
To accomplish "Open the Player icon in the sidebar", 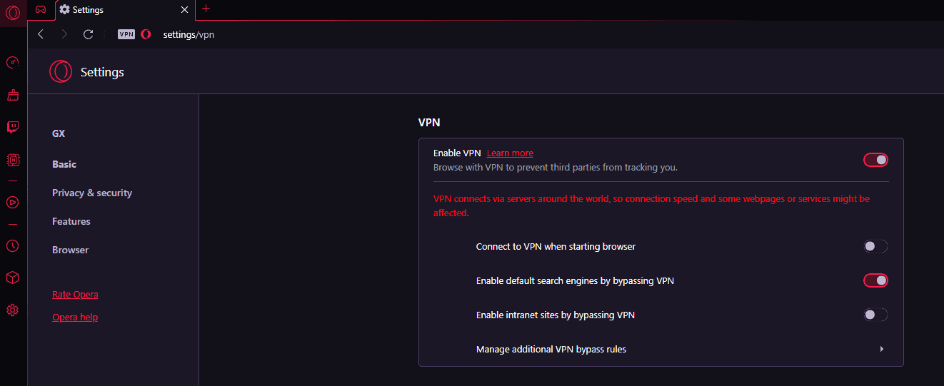I will coord(12,202).
